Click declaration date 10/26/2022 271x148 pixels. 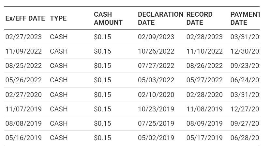(156, 51)
